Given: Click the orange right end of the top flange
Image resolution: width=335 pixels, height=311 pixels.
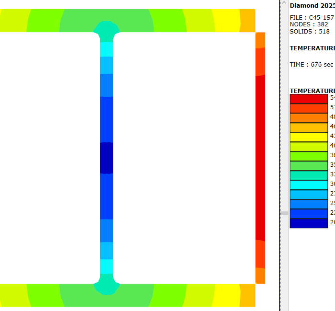Looking at the screenshot, I should (x=247, y=21).
